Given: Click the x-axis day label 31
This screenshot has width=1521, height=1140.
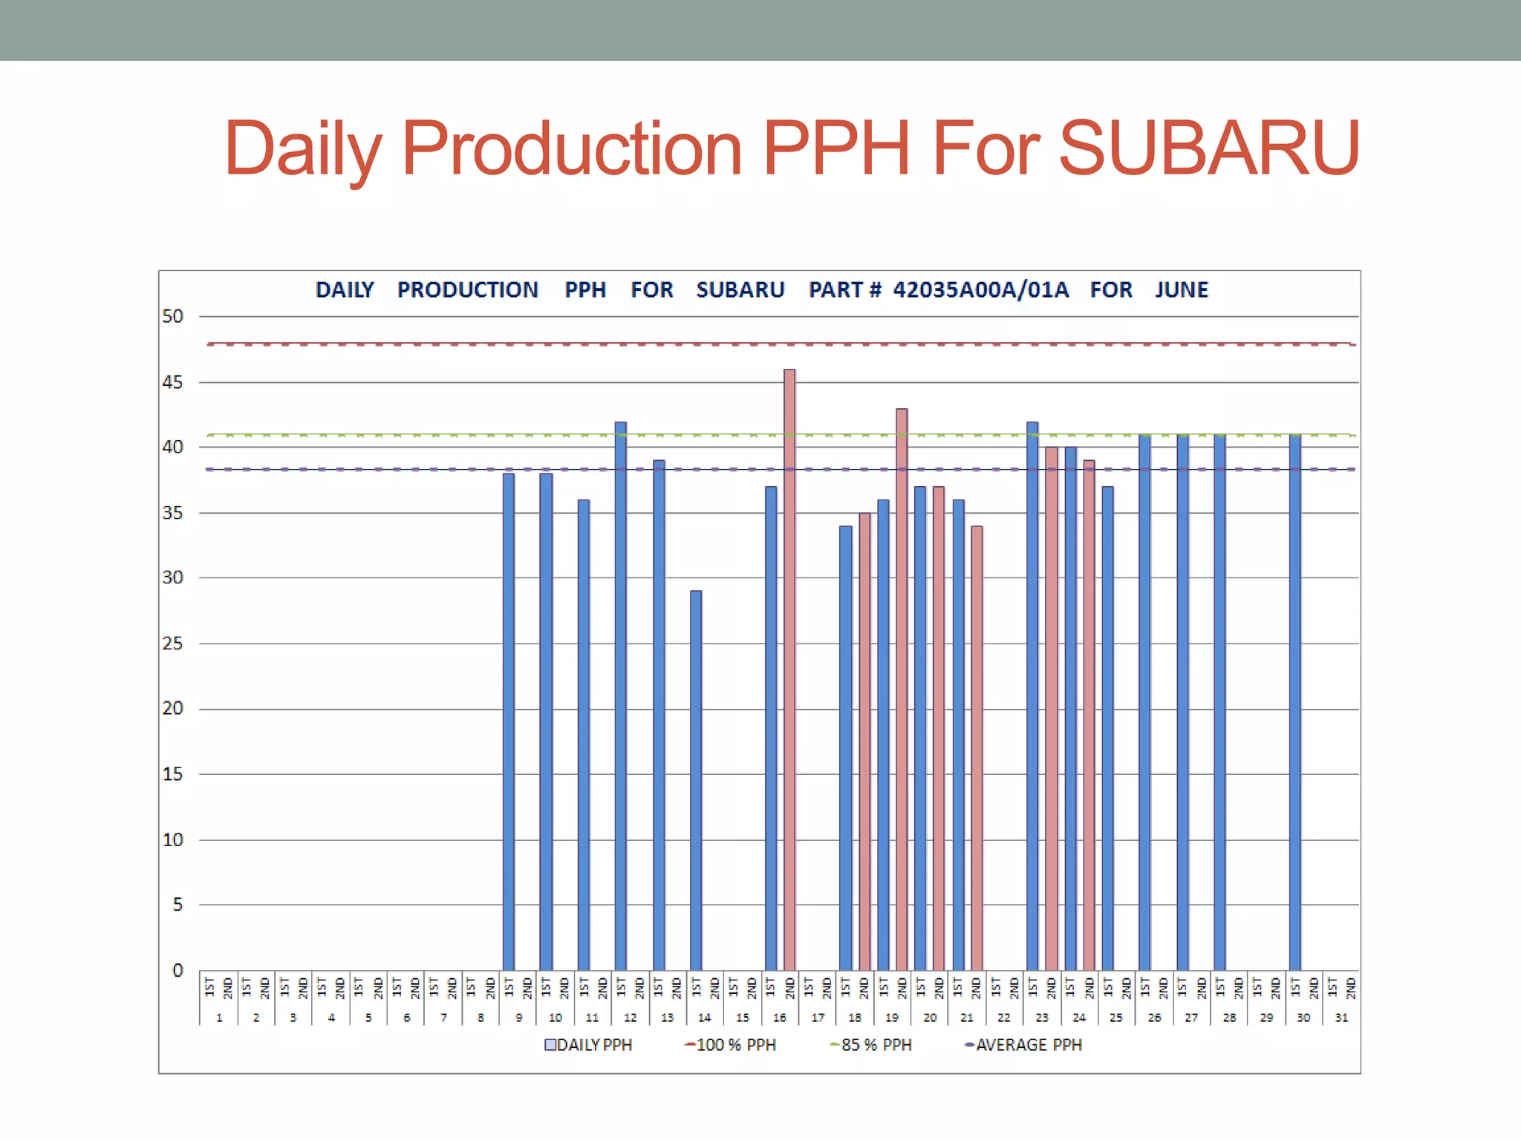Looking at the screenshot, I should click(1341, 1018).
